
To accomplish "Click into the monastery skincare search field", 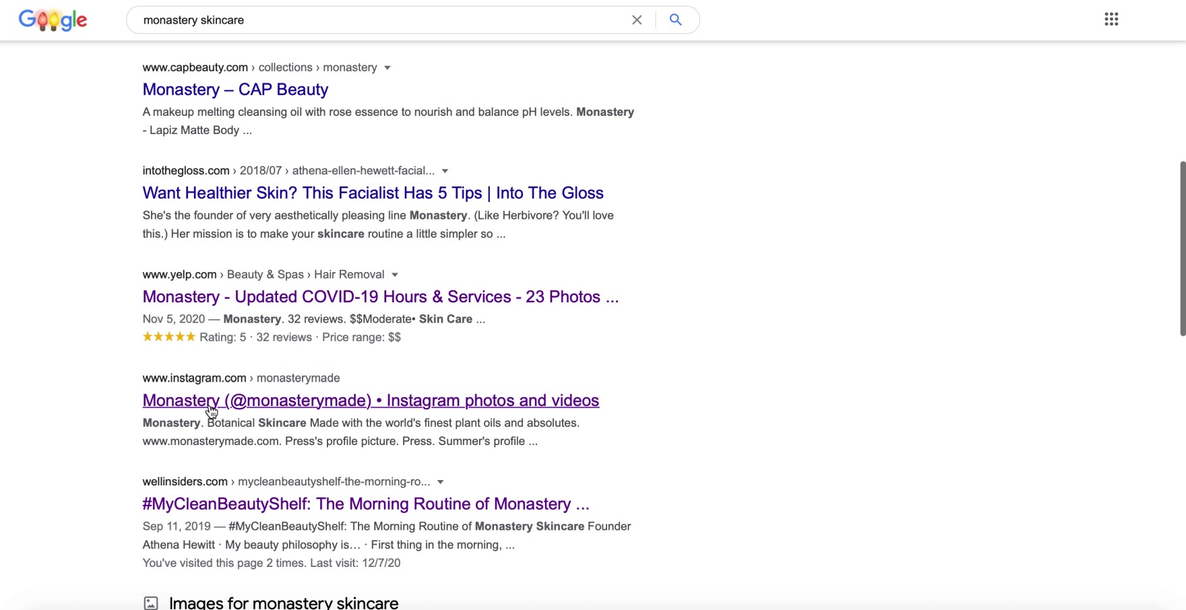I will (377, 20).
